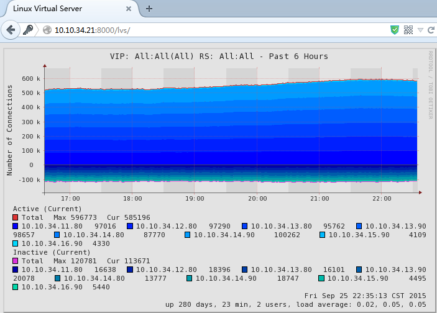Expand the address bar history dropdown arrow
Image resolution: width=437 pixels, height=313 pixels.
[420, 30]
